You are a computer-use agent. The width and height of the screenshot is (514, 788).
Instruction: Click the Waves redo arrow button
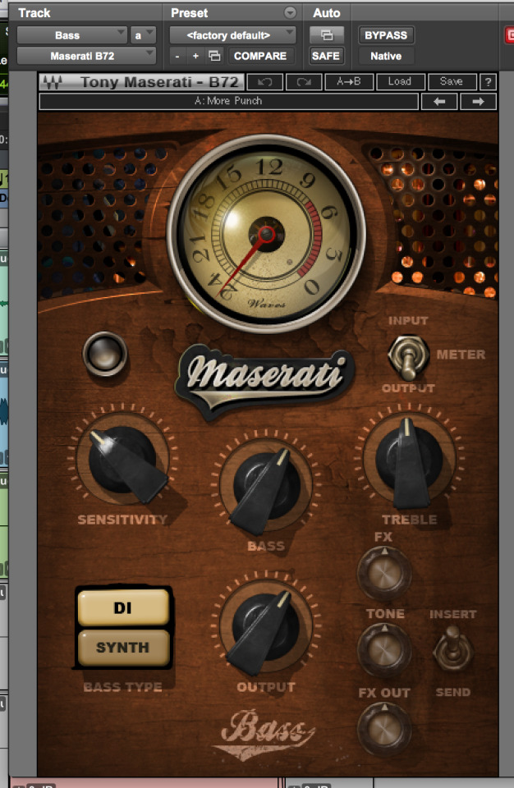pos(304,81)
